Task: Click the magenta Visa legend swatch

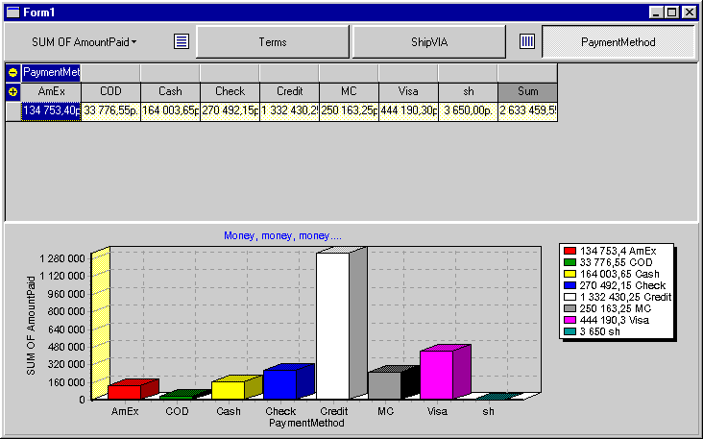Action: 570,318
